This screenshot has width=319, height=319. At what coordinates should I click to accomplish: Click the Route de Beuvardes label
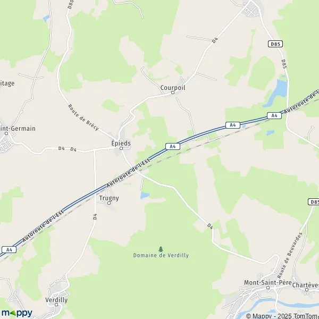(x=289, y=256)
